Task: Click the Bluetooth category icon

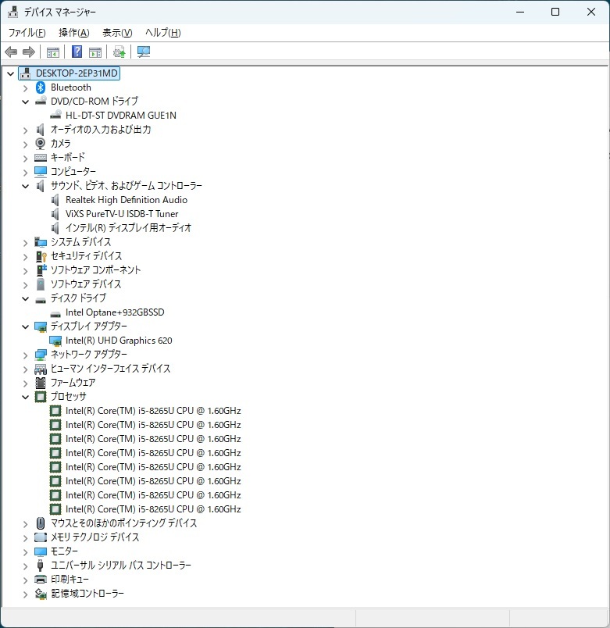Action: click(41, 87)
